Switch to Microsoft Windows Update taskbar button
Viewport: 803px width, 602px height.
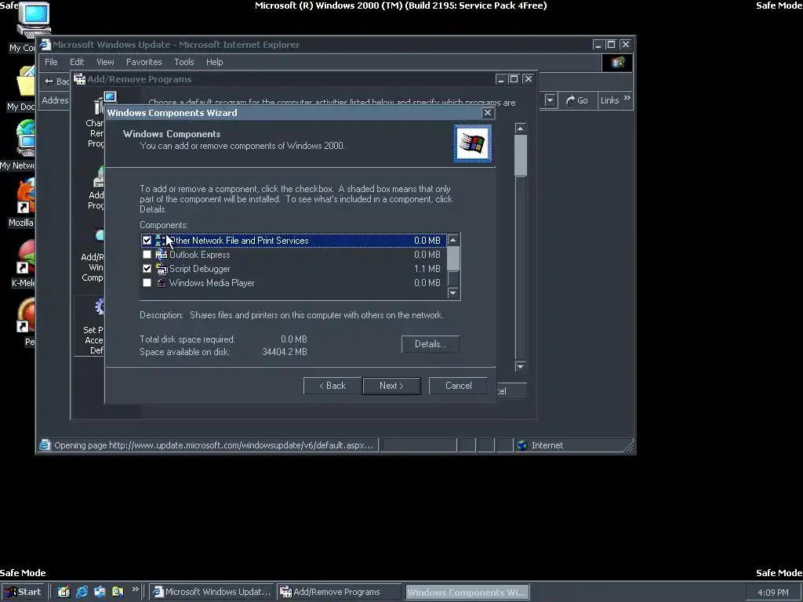tap(212, 593)
